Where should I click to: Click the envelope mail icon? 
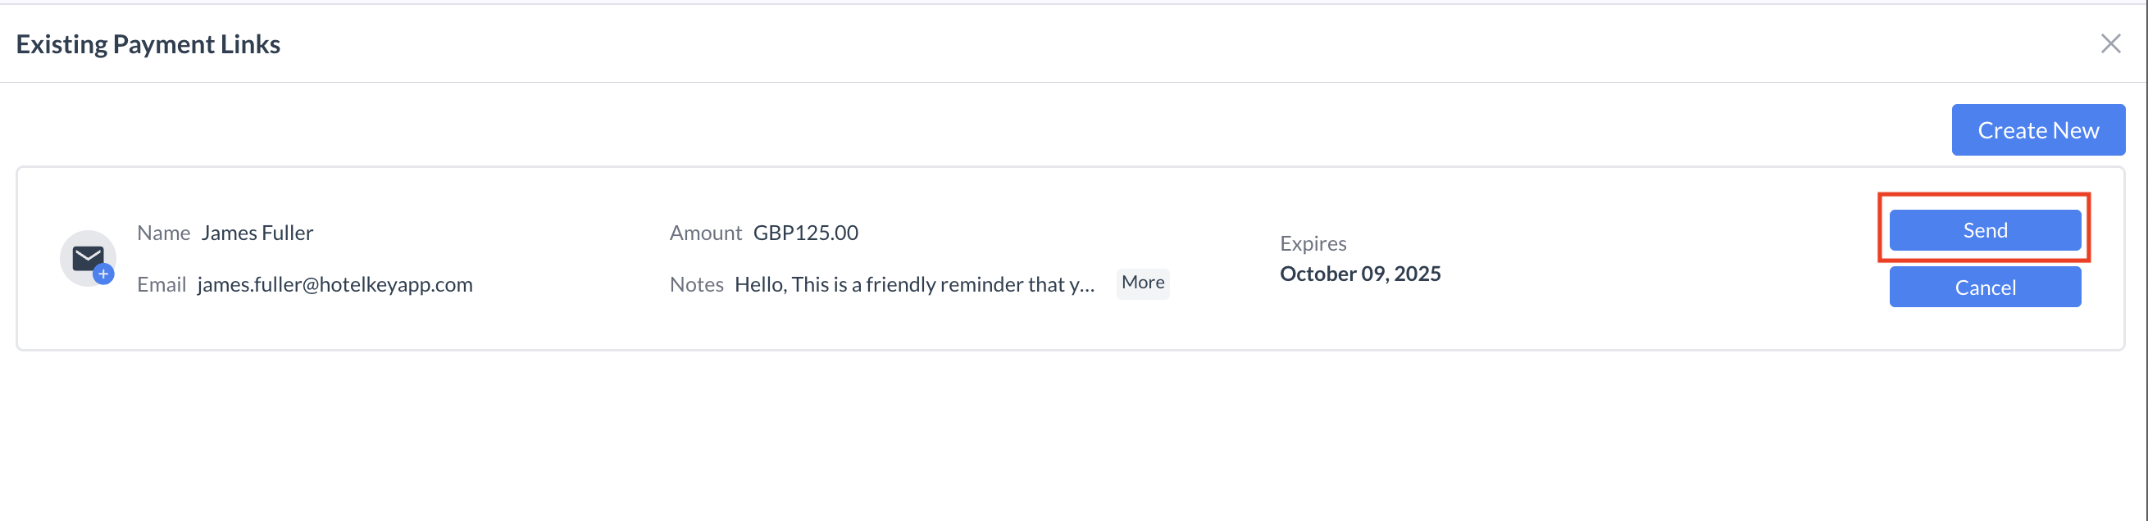coord(87,257)
